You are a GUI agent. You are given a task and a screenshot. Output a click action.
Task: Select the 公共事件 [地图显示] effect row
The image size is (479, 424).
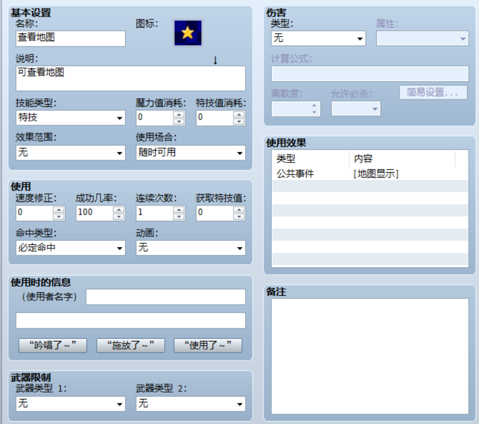click(370, 174)
